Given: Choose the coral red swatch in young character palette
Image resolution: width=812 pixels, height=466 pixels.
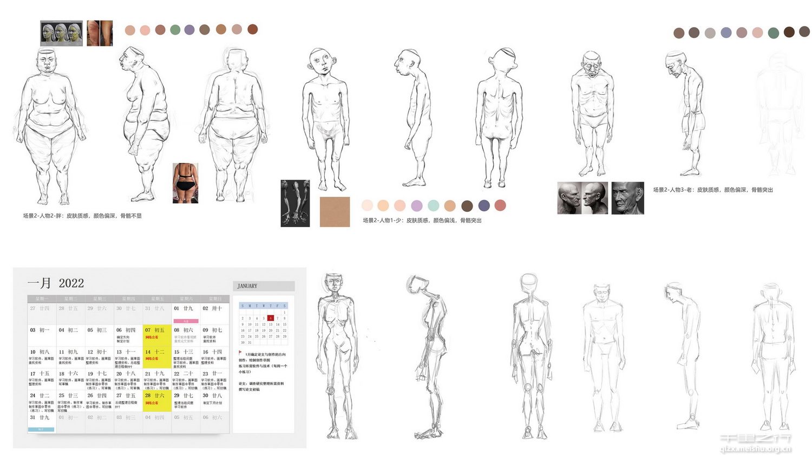Looking at the screenshot, I should click(500, 205).
